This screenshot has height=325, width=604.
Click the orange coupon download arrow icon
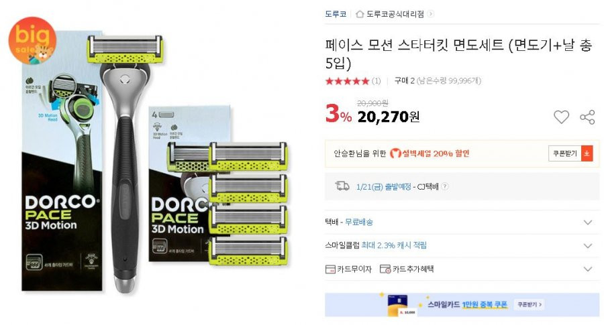click(x=587, y=153)
